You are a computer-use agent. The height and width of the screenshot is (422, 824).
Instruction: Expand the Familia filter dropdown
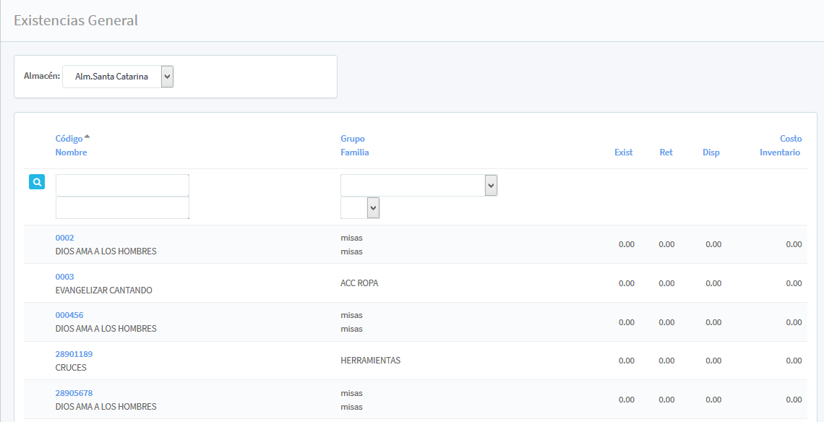pos(360,208)
